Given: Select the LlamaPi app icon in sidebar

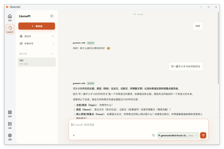Looking at the screenshot, I should pos(10,29).
